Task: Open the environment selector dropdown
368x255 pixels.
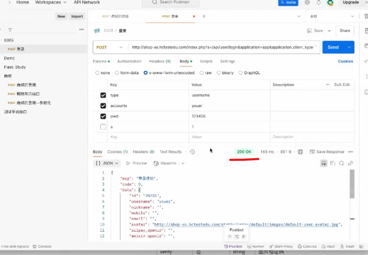Action: (x=332, y=16)
